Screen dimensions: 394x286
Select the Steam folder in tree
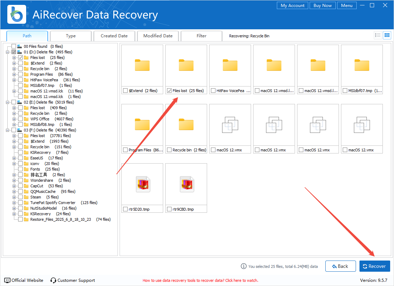tap(36, 197)
